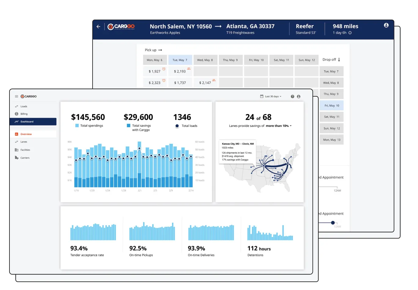Select the Loads icon in the sidebar
The width and height of the screenshot is (418, 290).
pyautogui.click(x=16, y=106)
